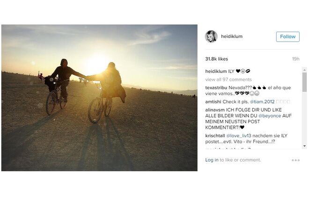
Task: Click the comments scrollbar thumb
Action: pyautogui.click(x=304, y=82)
